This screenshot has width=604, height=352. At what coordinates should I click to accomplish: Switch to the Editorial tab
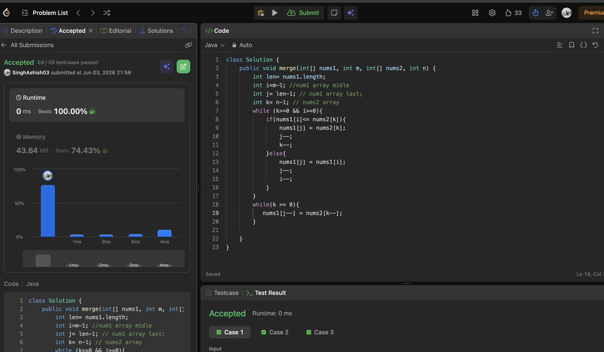pyautogui.click(x=116, y=31)
